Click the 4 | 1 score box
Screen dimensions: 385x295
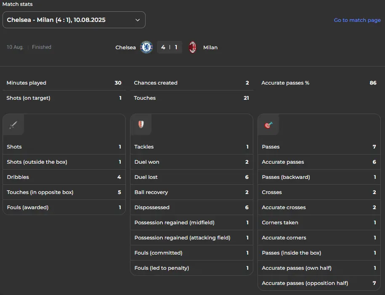pyautogui.click(x=170, y=47)
